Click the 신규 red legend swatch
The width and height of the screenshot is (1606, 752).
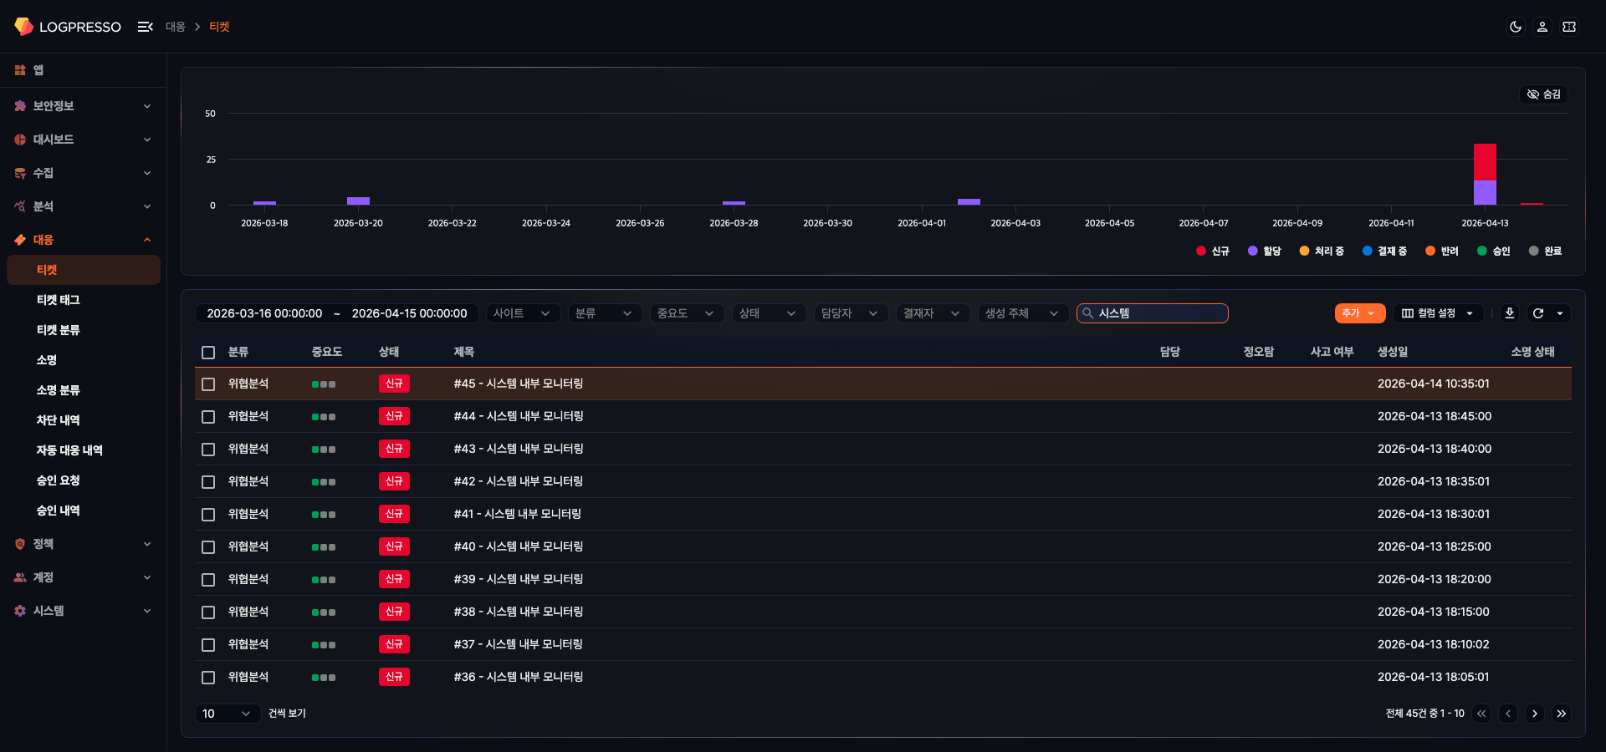(1201, 251)
